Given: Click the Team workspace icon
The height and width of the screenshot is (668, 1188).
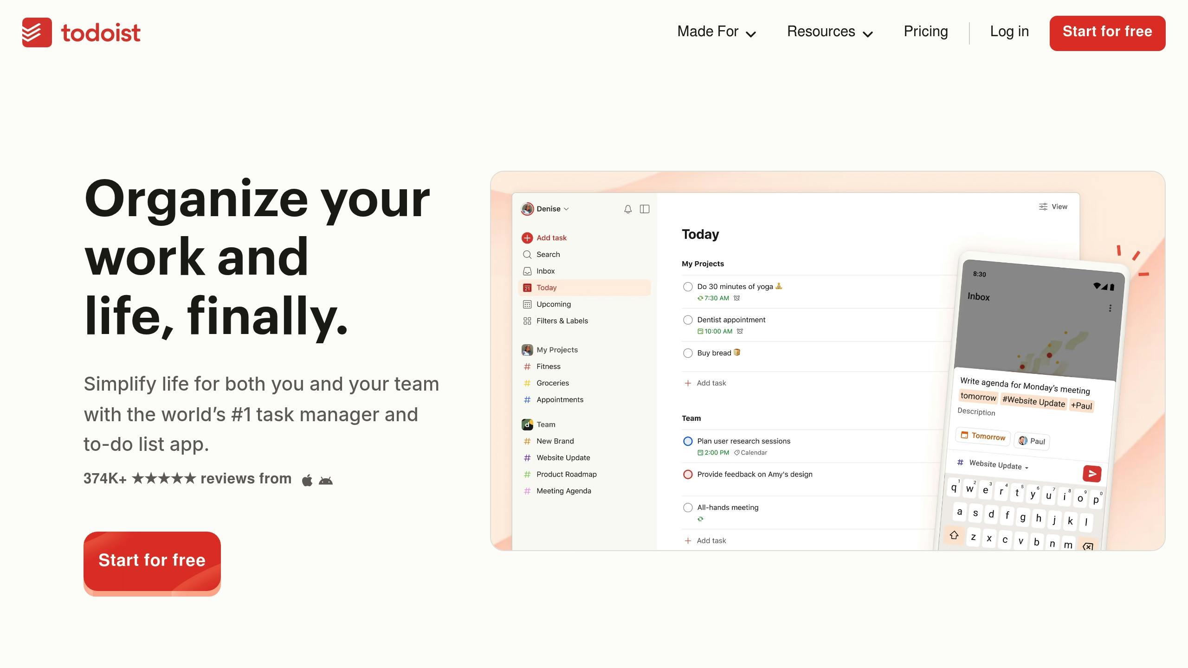Looking at the screenshot, I should point(527,424).
